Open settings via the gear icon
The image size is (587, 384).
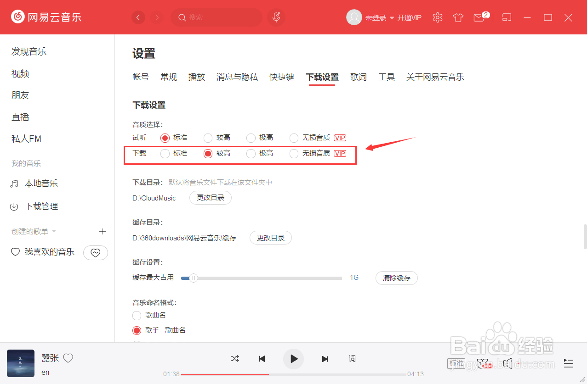tap(438, 17)
